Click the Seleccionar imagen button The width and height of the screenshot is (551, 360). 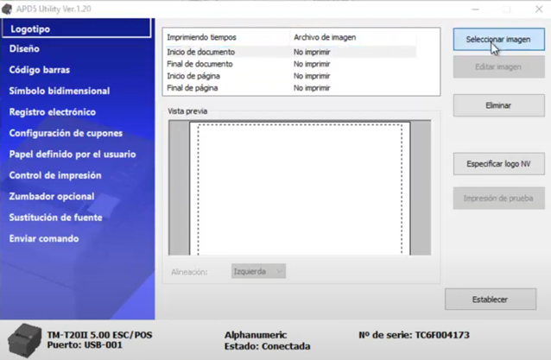point(498,40)
